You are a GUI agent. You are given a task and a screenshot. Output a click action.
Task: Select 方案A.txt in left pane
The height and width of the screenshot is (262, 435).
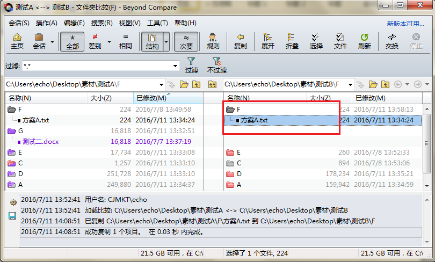click(35, 120)
